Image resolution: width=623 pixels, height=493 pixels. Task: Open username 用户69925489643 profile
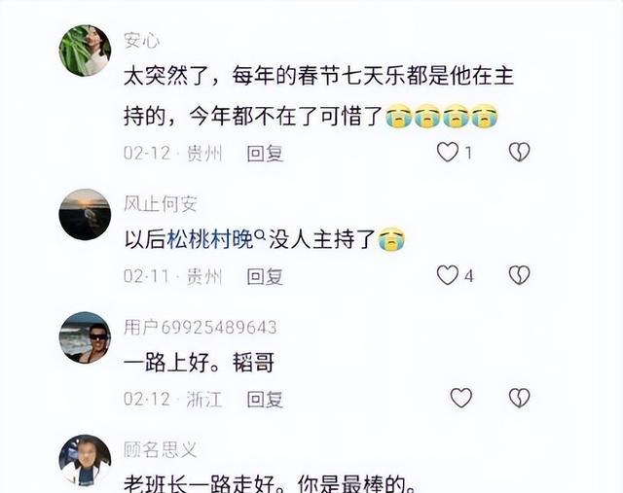pos(201,328)
